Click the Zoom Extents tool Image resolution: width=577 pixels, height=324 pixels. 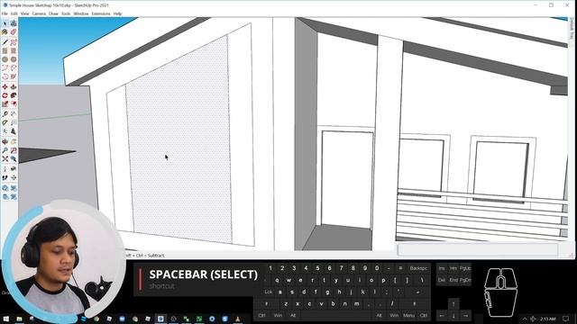coord(5,159)
